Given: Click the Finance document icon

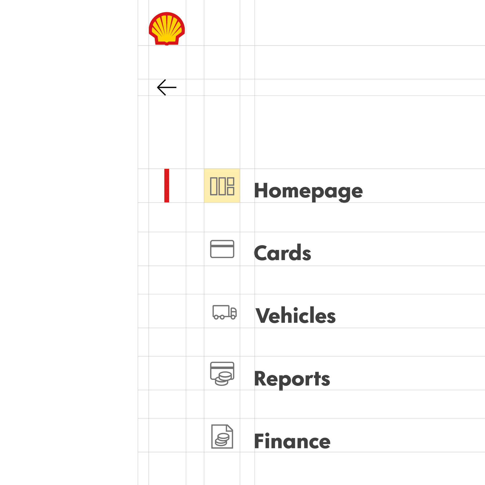Looking at the screenshot, I should click(x=222, y=437).
